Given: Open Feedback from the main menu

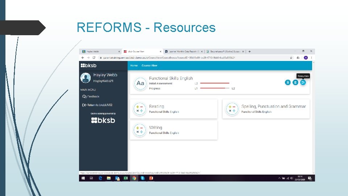Looking at the screenshot, I should tap(91, 97).
